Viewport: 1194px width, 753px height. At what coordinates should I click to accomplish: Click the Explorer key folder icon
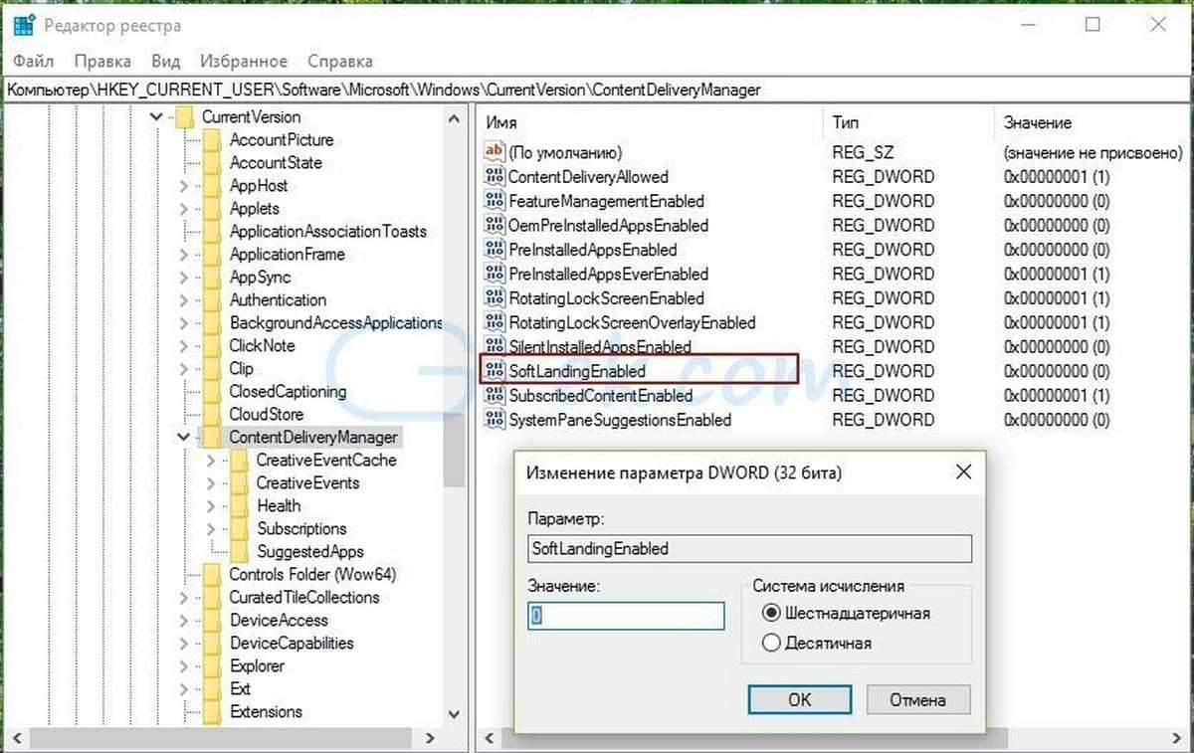click(x=211, y=666)
